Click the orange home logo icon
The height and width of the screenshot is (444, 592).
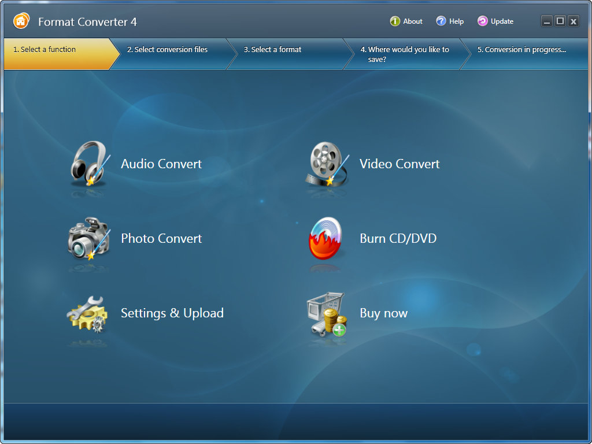21,21
